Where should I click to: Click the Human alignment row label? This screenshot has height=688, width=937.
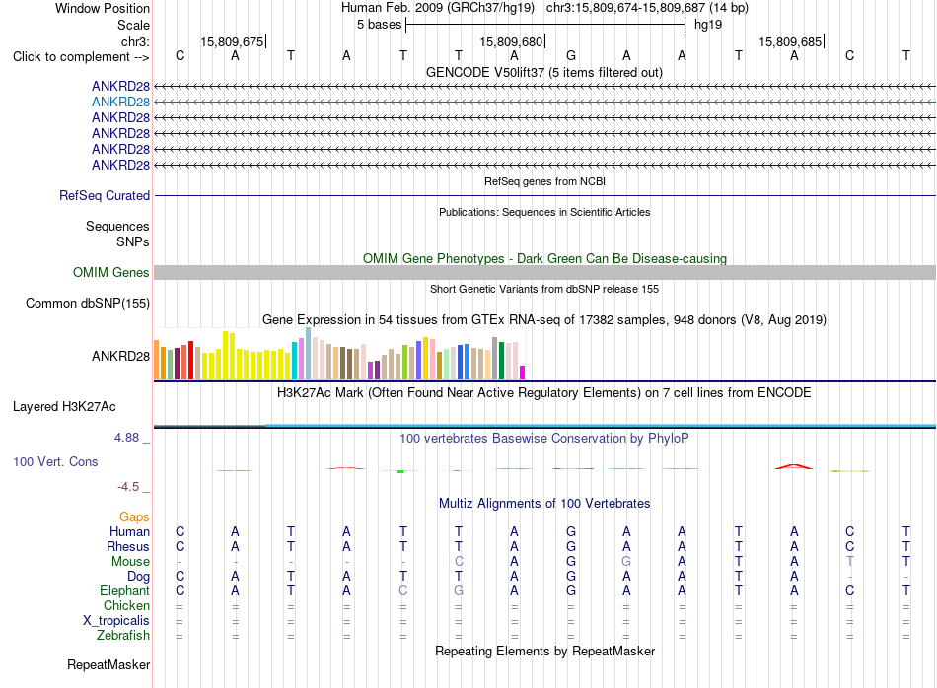coord(129,531)
